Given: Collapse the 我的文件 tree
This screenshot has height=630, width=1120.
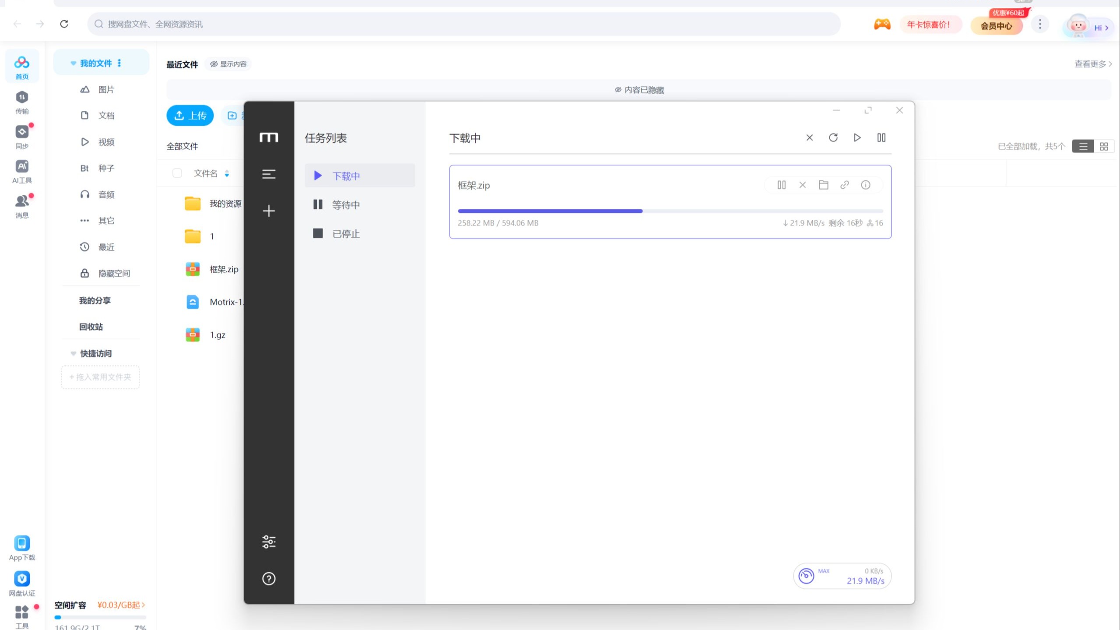Looking at the screenshot, I should tap(73, 63).
